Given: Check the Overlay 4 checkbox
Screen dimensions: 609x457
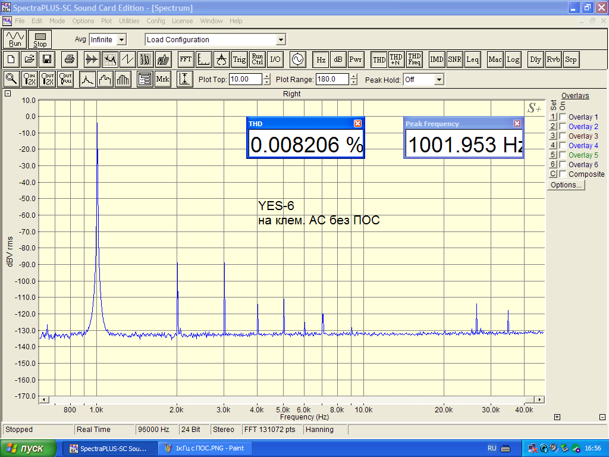Looking at the screenshot, I should point(563,145).
